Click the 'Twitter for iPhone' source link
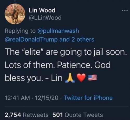Viewport: 130px width, 120px height. click(88, 98)
